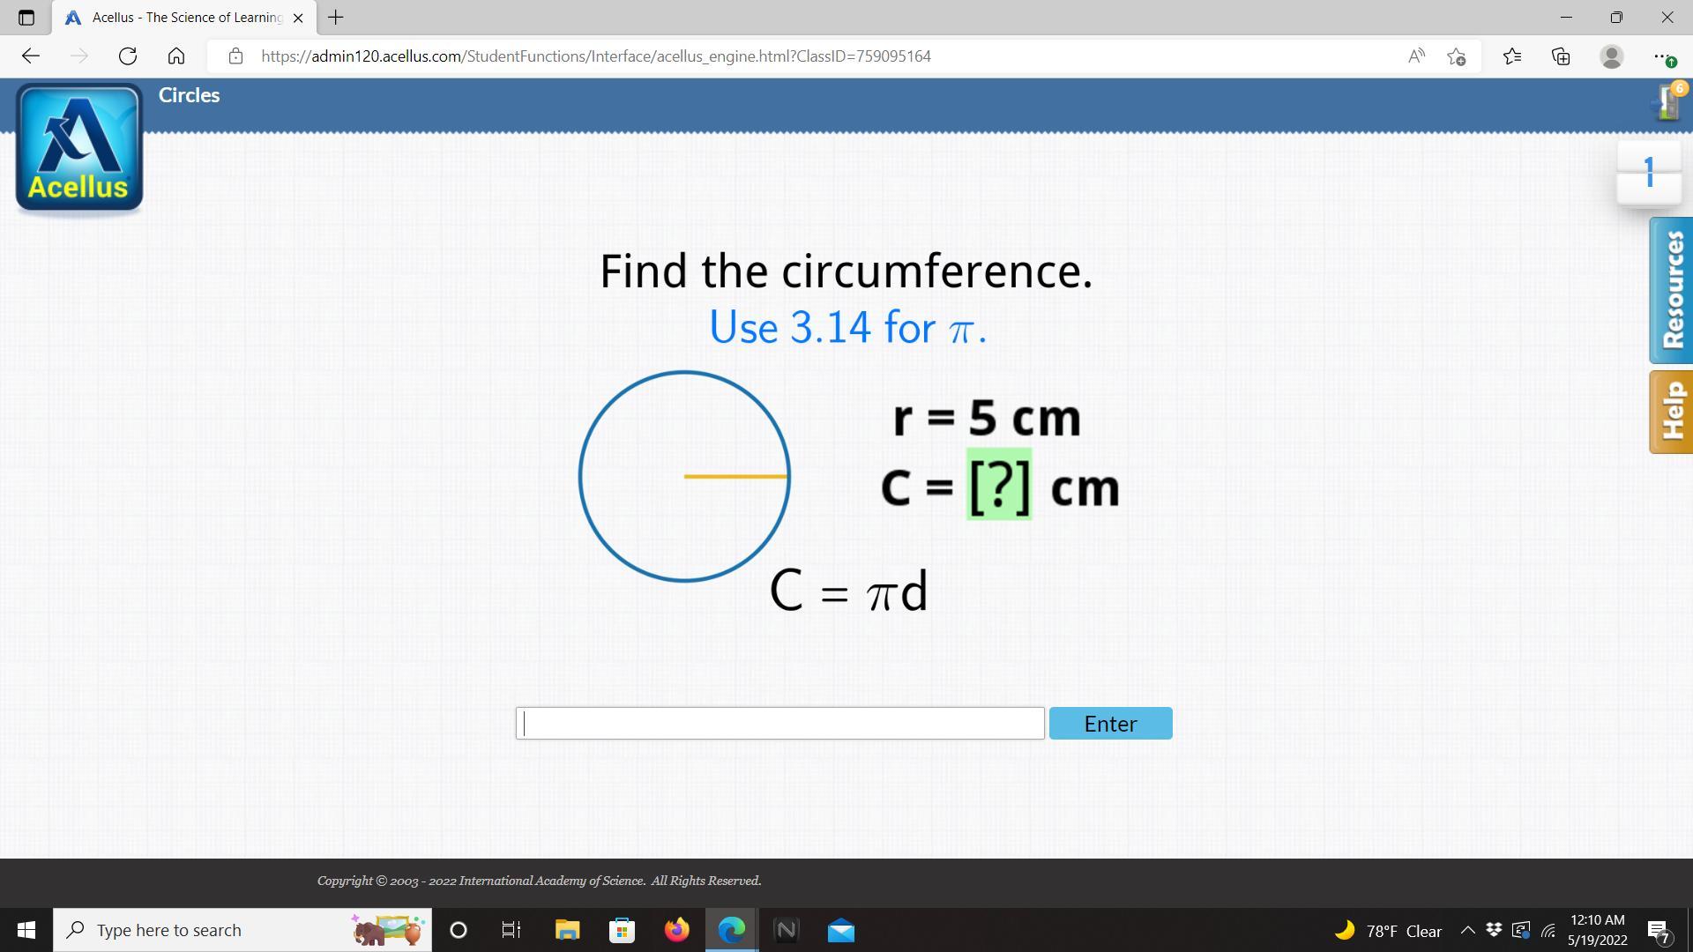Viewport: 1693px width, 952px height.
Task: Open the Collections icon
Action: tap(1561, 56)
